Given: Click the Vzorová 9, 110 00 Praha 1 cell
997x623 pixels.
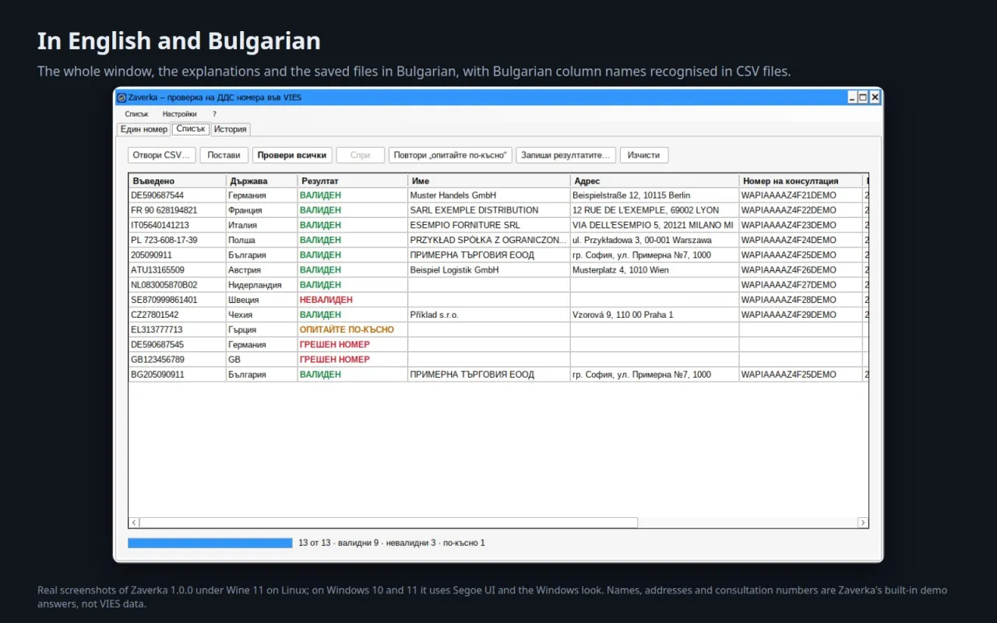Looking at the screenshot, I should tap(654, 315).
